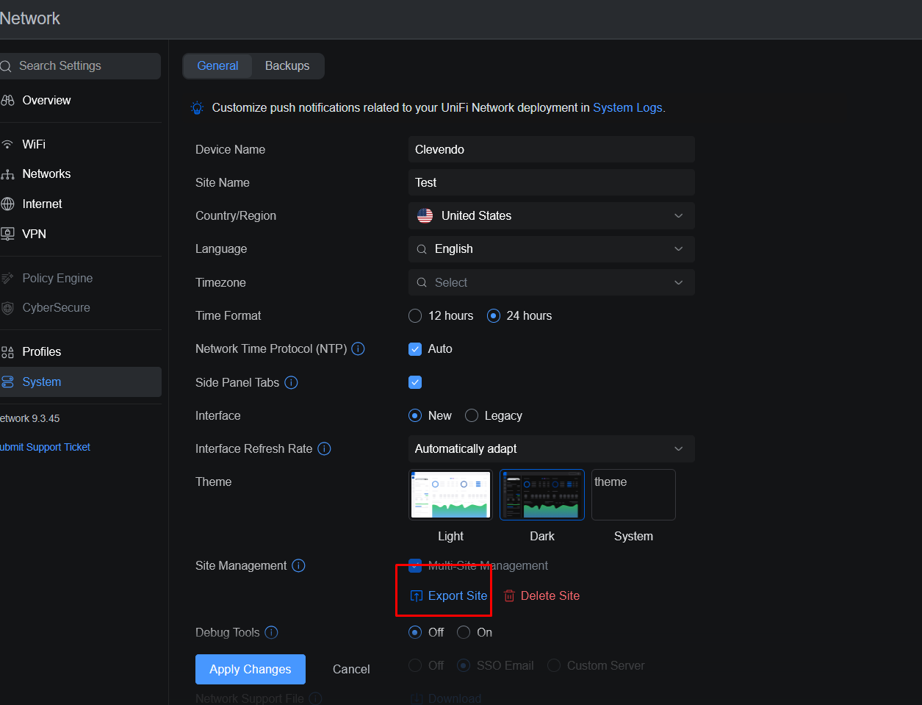Viewport: 922px width, 705px height.
Task: Select 12 hours time format
Action: [415, 315]
